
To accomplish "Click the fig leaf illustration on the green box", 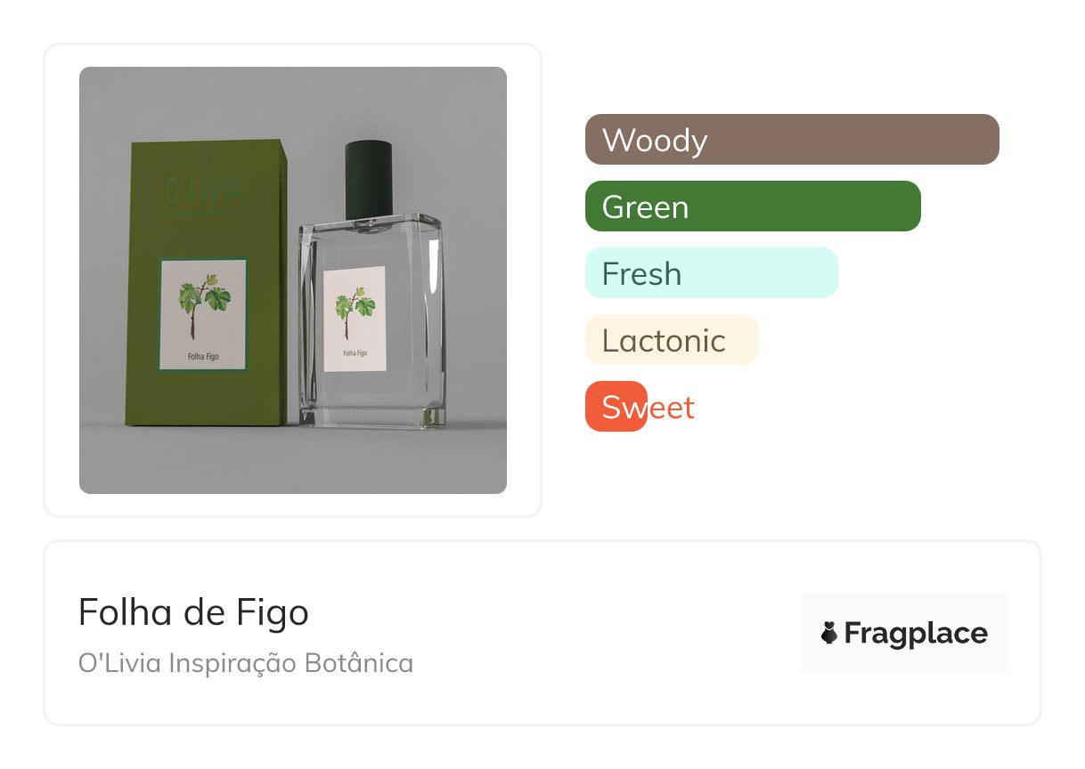I will (x=203, y=301).
